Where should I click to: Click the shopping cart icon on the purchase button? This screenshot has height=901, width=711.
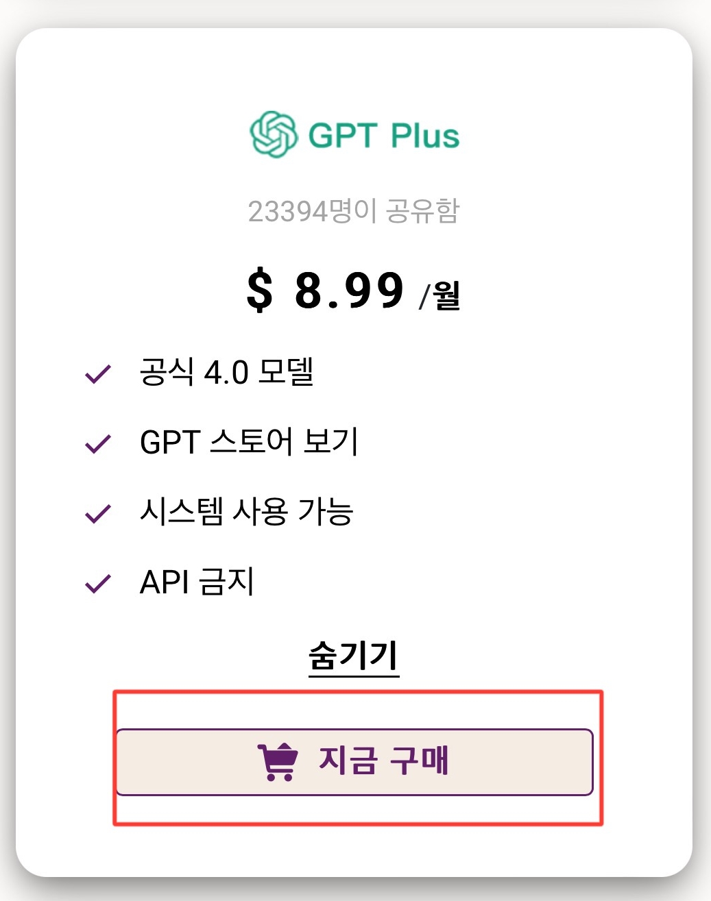[x=276, y=763]
